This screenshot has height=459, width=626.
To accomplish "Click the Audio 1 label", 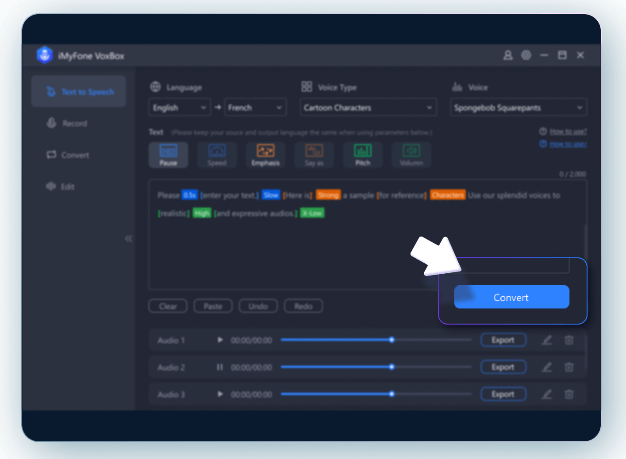I will (x=171, y=340).
